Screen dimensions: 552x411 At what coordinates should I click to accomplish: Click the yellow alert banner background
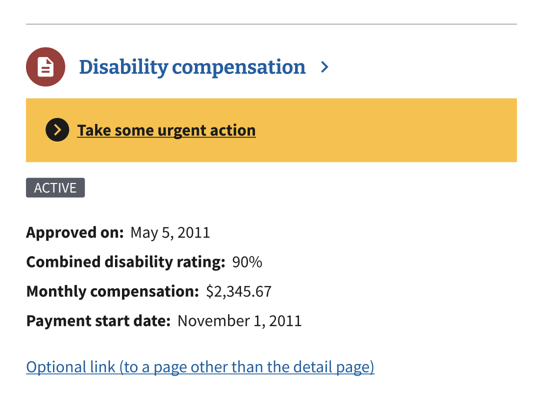[x=387, y=130]
